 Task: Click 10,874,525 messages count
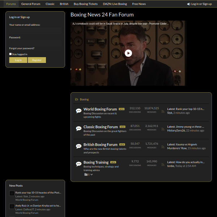click(x=152, y=108)
